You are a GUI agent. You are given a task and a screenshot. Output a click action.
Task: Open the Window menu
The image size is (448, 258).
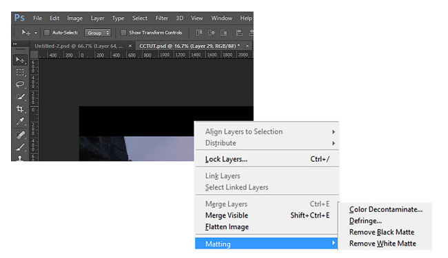tap(222, 19)
